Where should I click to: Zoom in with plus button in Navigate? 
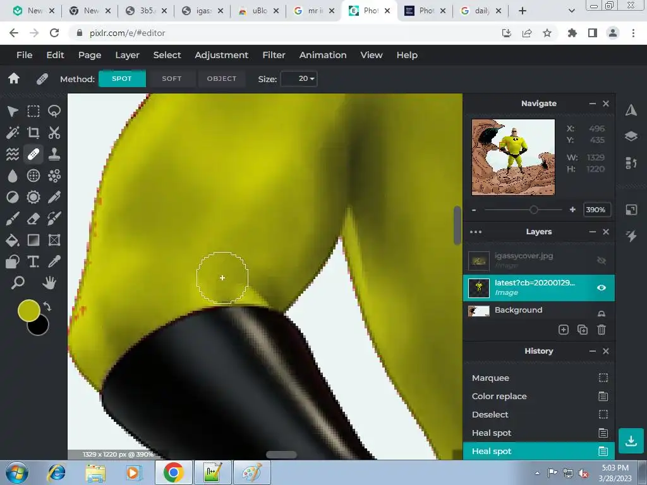572,210
